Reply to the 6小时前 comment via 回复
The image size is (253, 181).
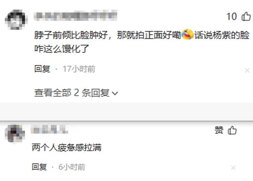(39, 167)
